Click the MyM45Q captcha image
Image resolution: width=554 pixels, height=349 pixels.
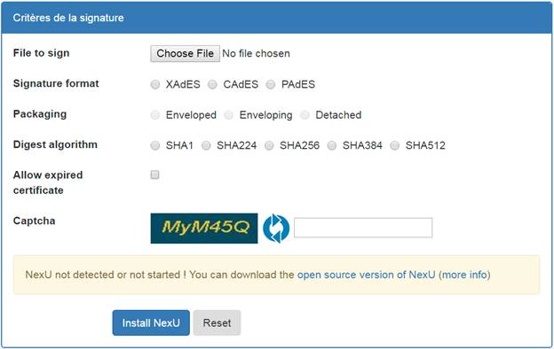204,228
